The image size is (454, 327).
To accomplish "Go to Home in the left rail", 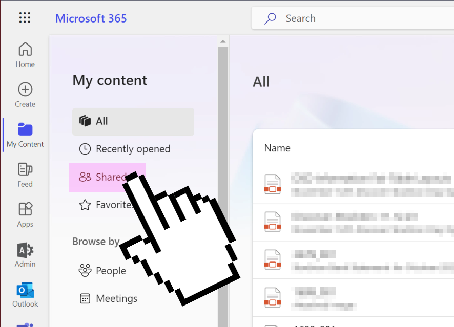I will click(x=25, y=55).
